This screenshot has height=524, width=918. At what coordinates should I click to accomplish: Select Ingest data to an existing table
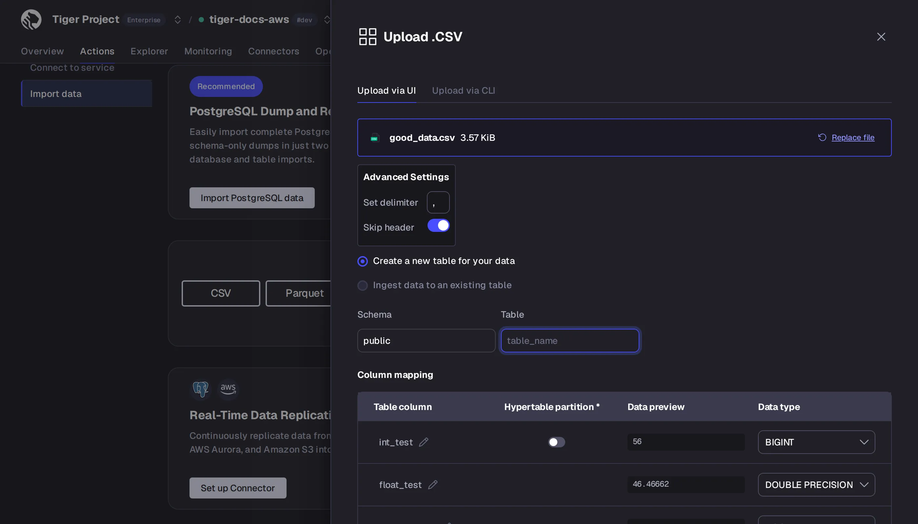(x=362, y=285)
